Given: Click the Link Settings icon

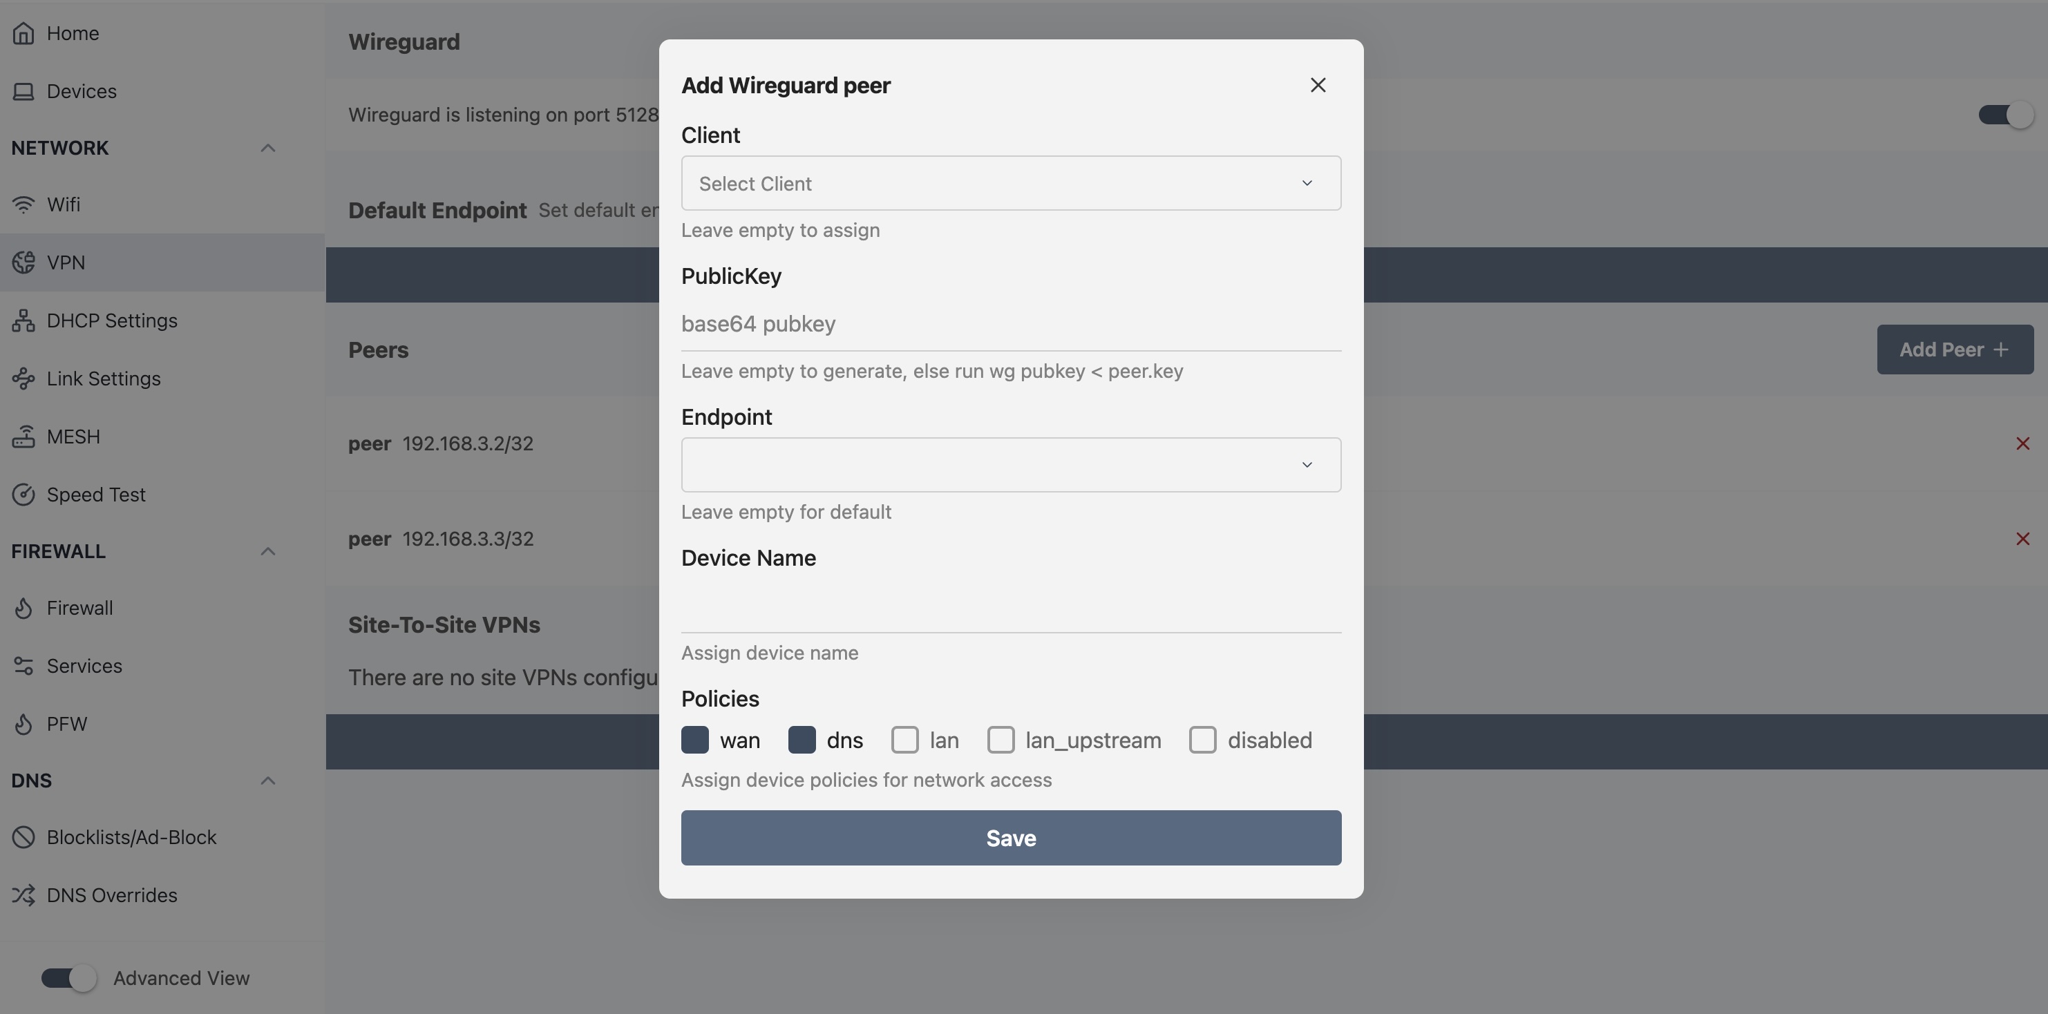Looking at the screenshot, I should tap(24, 379).
